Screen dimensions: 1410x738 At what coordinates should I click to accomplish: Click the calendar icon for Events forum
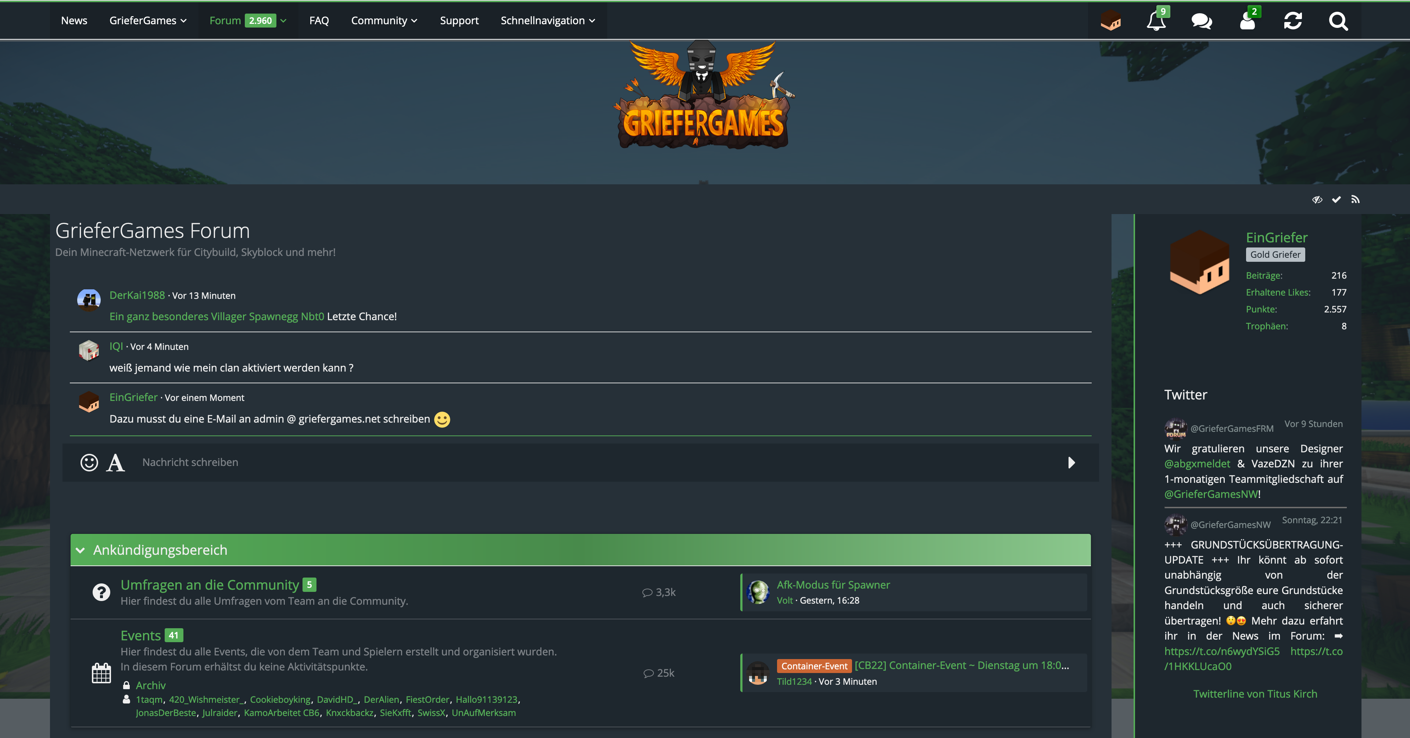coord(101,673)
